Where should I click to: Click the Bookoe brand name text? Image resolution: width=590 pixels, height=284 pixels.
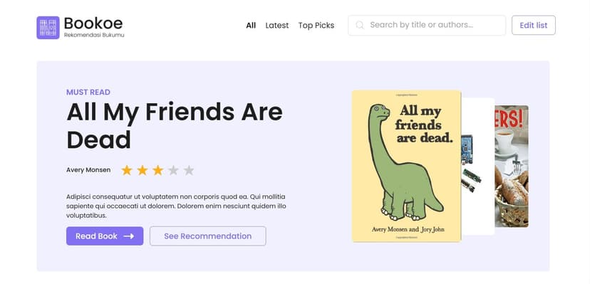coord(93,23)
